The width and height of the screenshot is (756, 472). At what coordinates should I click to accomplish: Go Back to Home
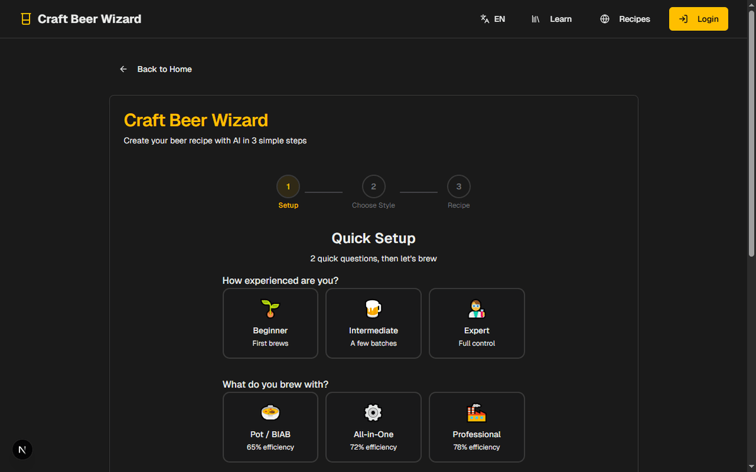156,69
